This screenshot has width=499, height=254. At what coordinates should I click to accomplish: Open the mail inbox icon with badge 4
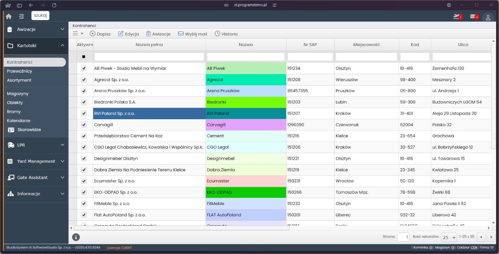pyautogui.click(x=474, y=16)
